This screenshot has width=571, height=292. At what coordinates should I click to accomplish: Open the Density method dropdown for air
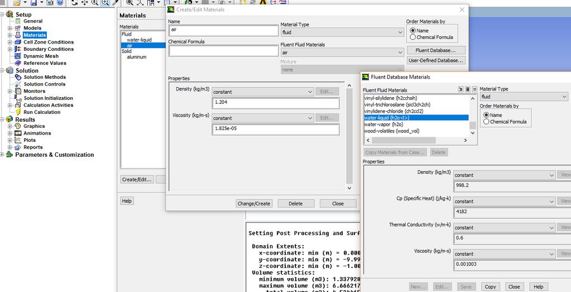(x=263, y=92)
